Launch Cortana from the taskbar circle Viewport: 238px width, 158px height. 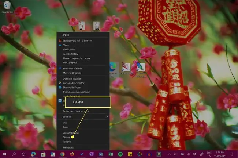click(x=23, y=154)
